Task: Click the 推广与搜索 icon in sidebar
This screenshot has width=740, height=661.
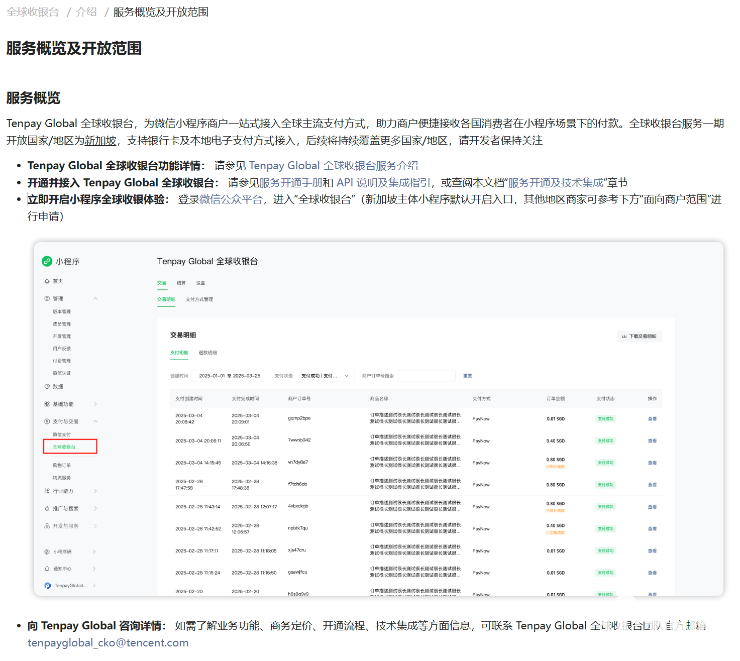Action: tap(47, 508)
